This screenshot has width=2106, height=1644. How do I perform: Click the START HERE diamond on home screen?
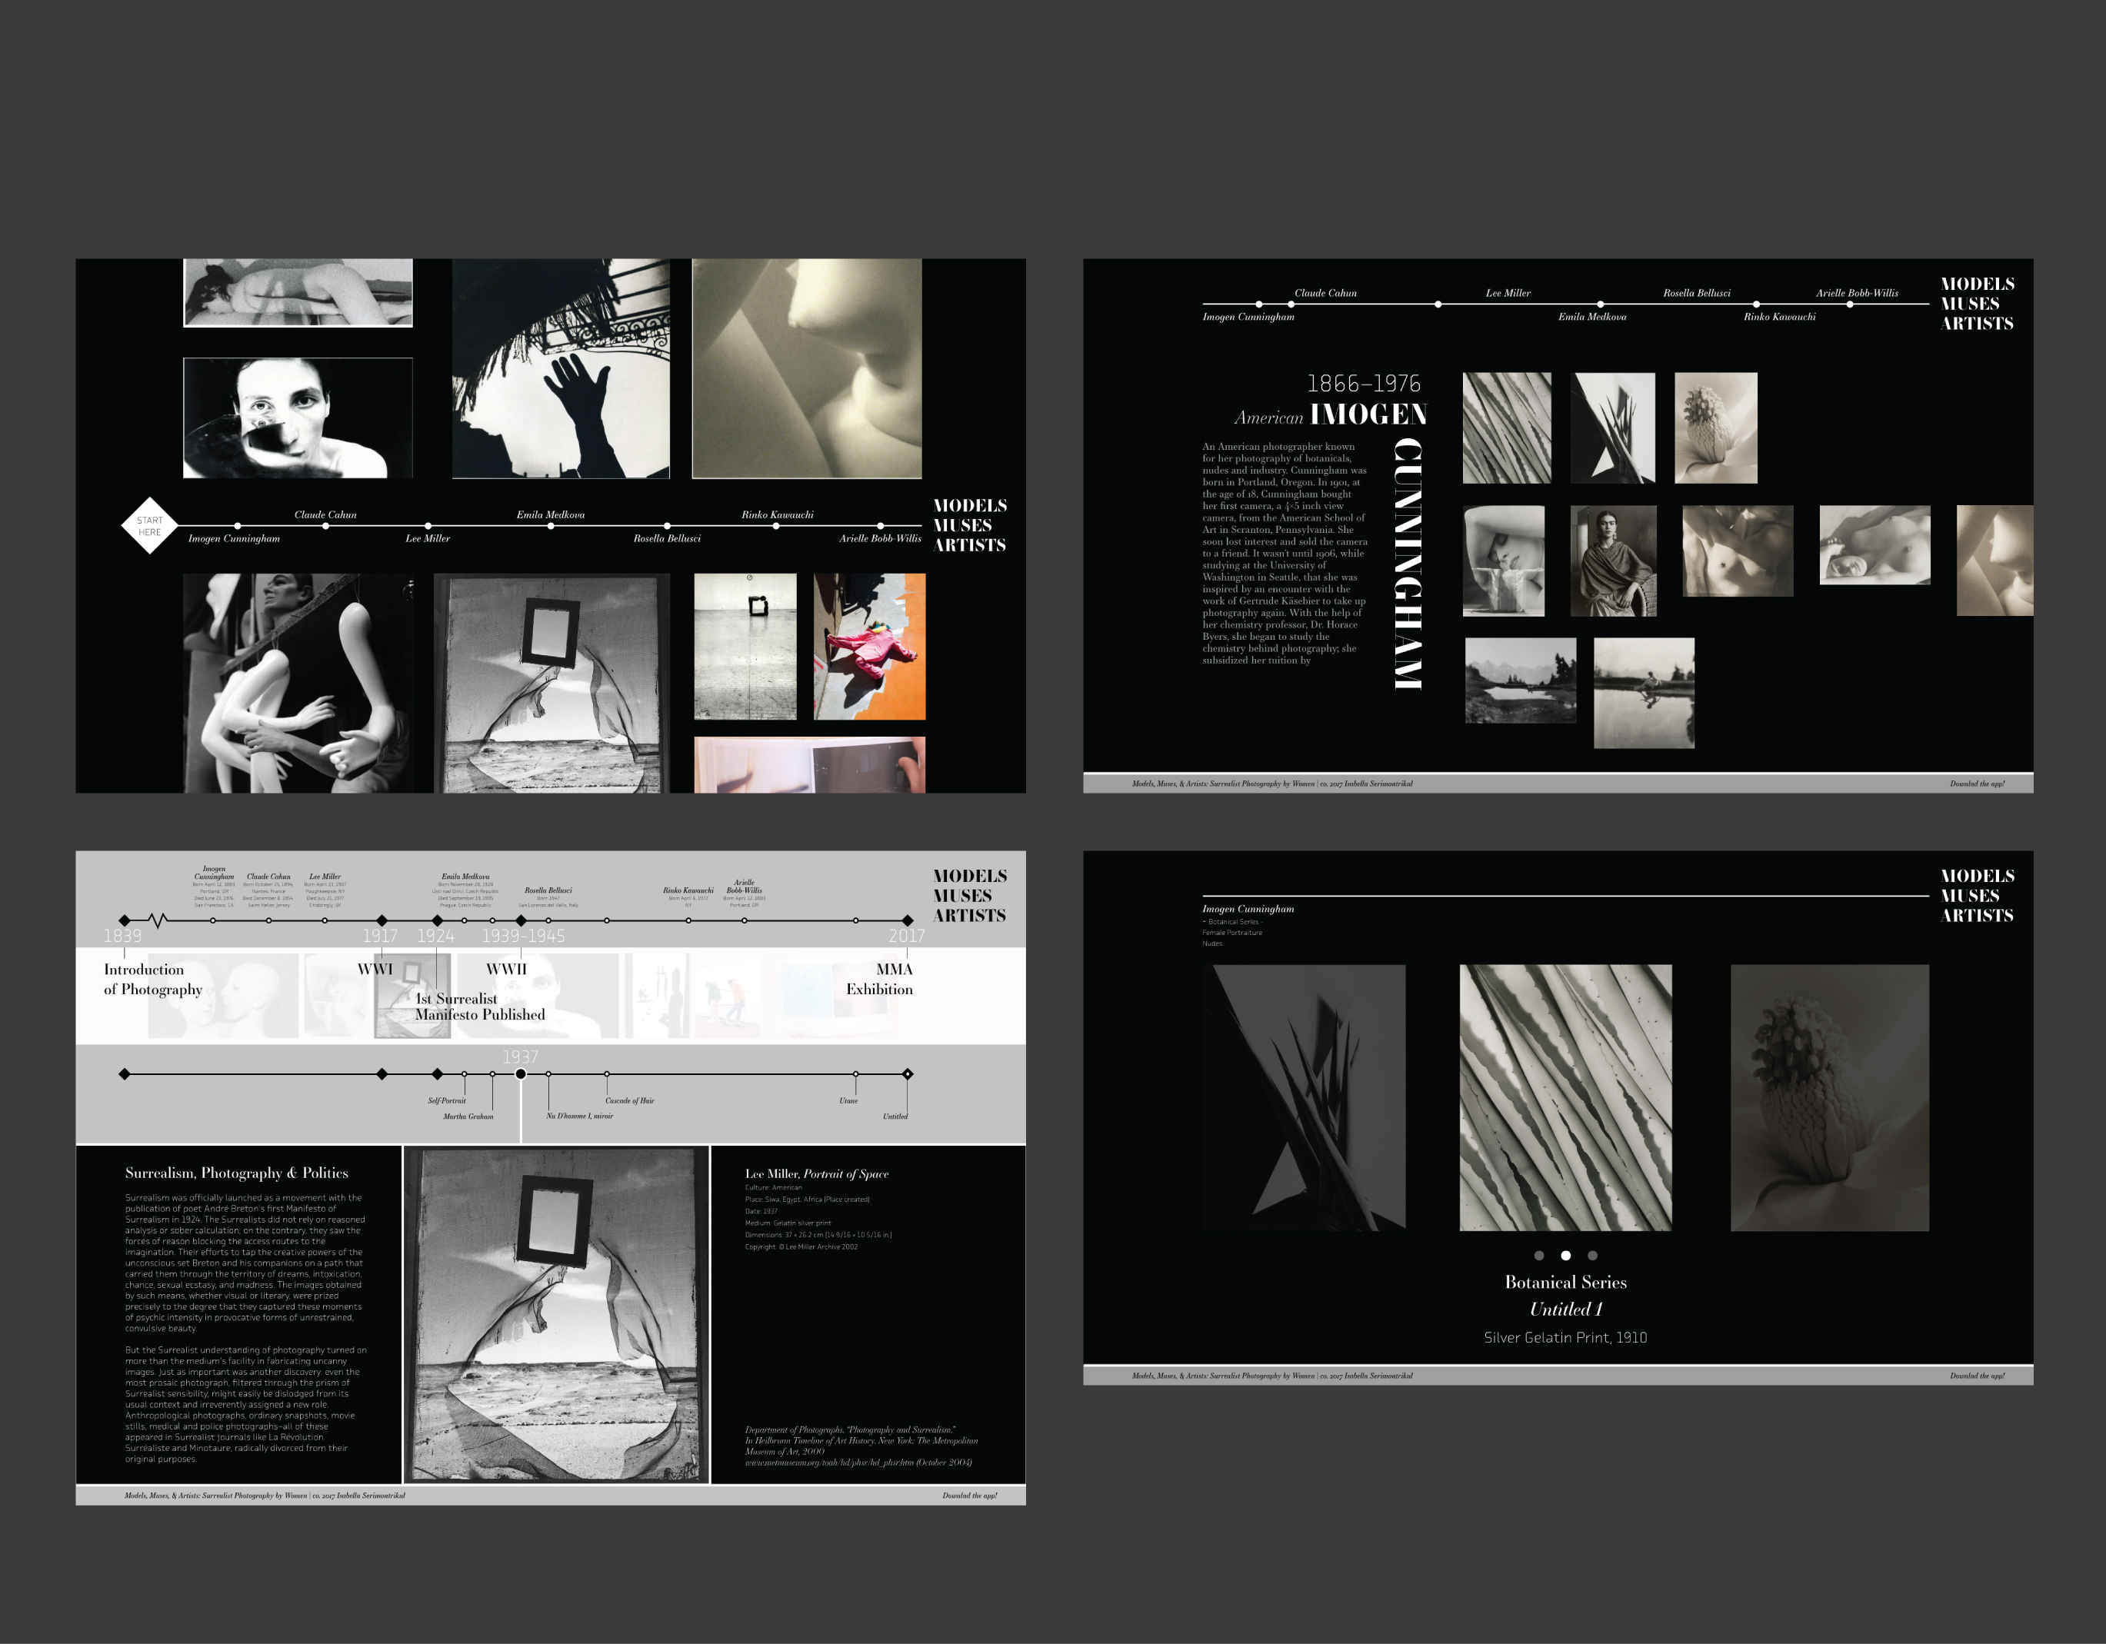click(x=149, y=525)
